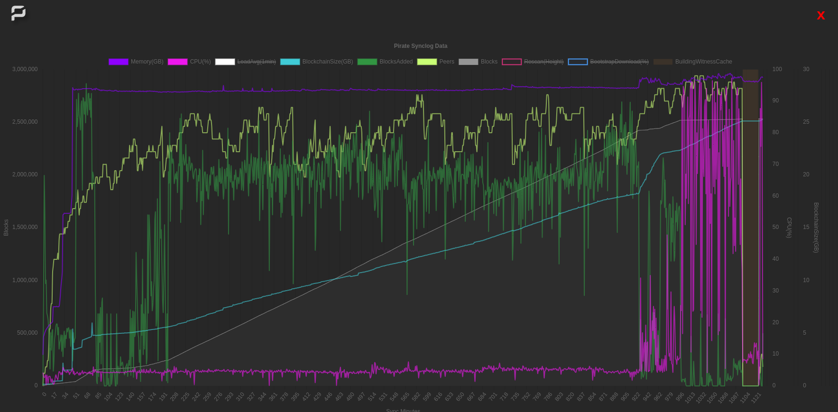838x412 pixels.
Task: Click the 2,500,000 Blocks axis value
Action: pos(25,122)
